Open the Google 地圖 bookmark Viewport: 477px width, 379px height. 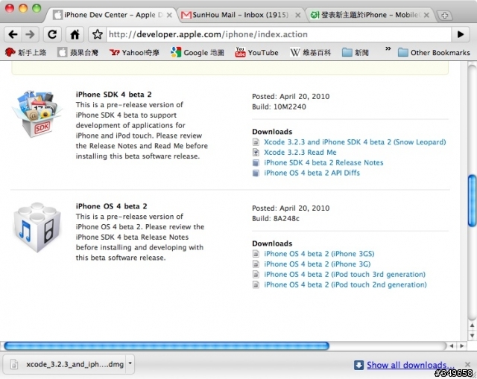[198, 53]
